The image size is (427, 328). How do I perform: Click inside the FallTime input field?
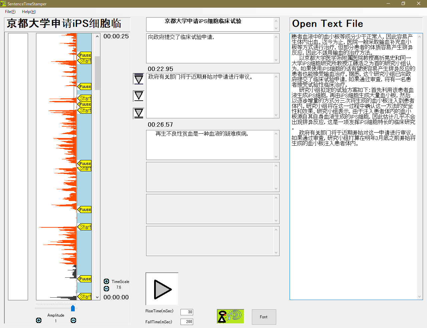186,322
